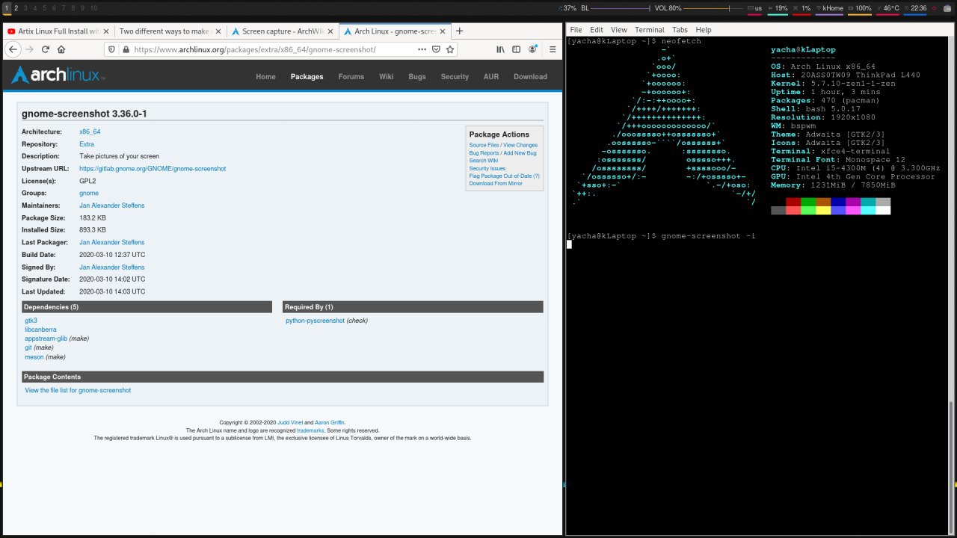The image size is (957, 538).
Task: Click the power icon in top bar
Action: coord(935,8)
